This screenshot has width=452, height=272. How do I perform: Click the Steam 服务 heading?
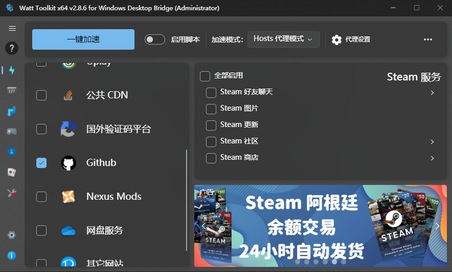[x=414, y=77]
